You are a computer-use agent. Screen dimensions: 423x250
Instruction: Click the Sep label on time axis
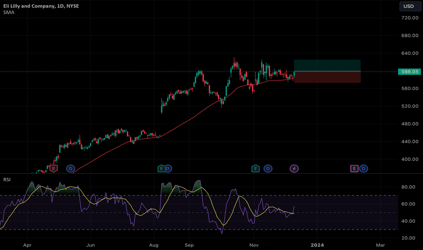189,245
